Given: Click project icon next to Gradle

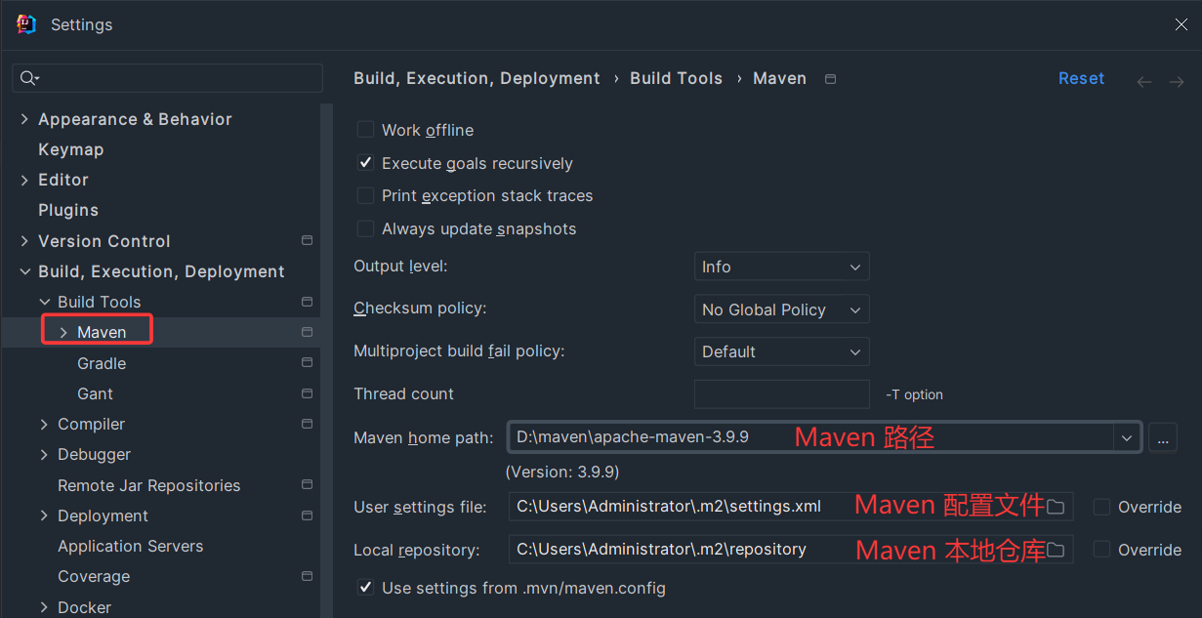Looking at the screenshot, I should [307, 362].
